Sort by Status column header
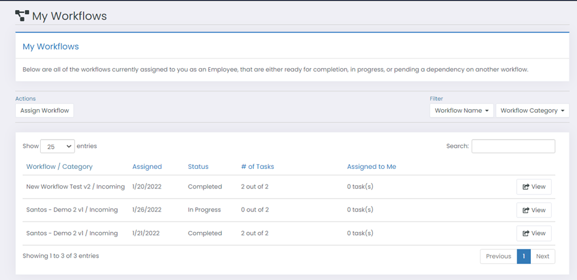The height and width of the screenshot is (280, 577). tap(198, 167)
